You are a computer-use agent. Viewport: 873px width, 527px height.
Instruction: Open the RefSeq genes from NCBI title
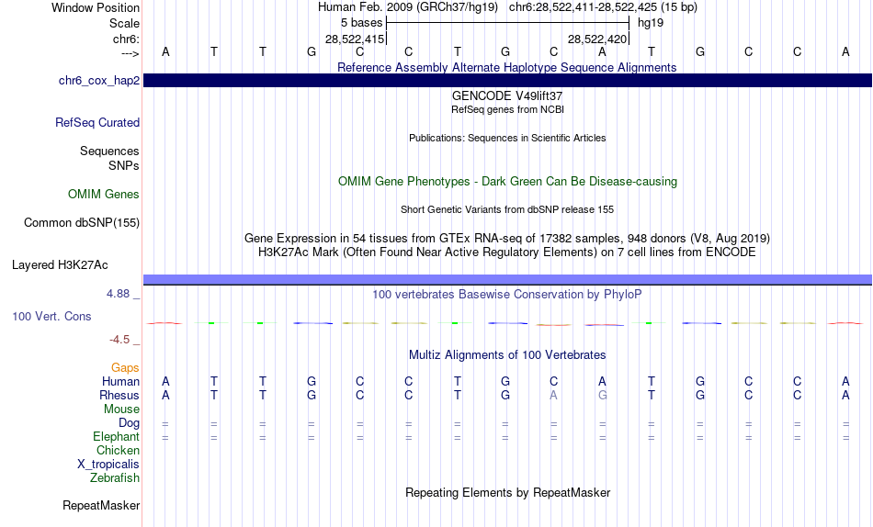pyautogui.click(x=507, y=109)
